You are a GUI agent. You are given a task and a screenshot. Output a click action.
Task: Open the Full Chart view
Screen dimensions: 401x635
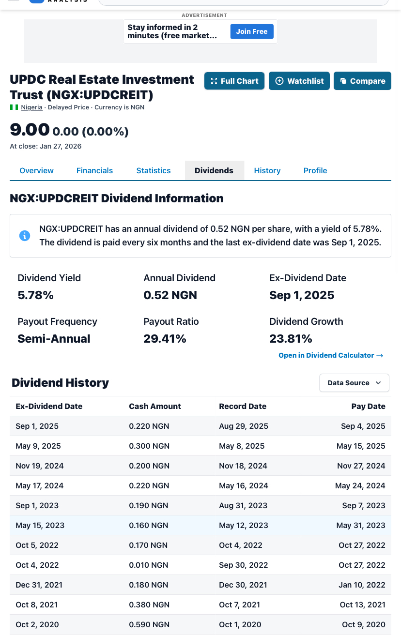point(234,81)
